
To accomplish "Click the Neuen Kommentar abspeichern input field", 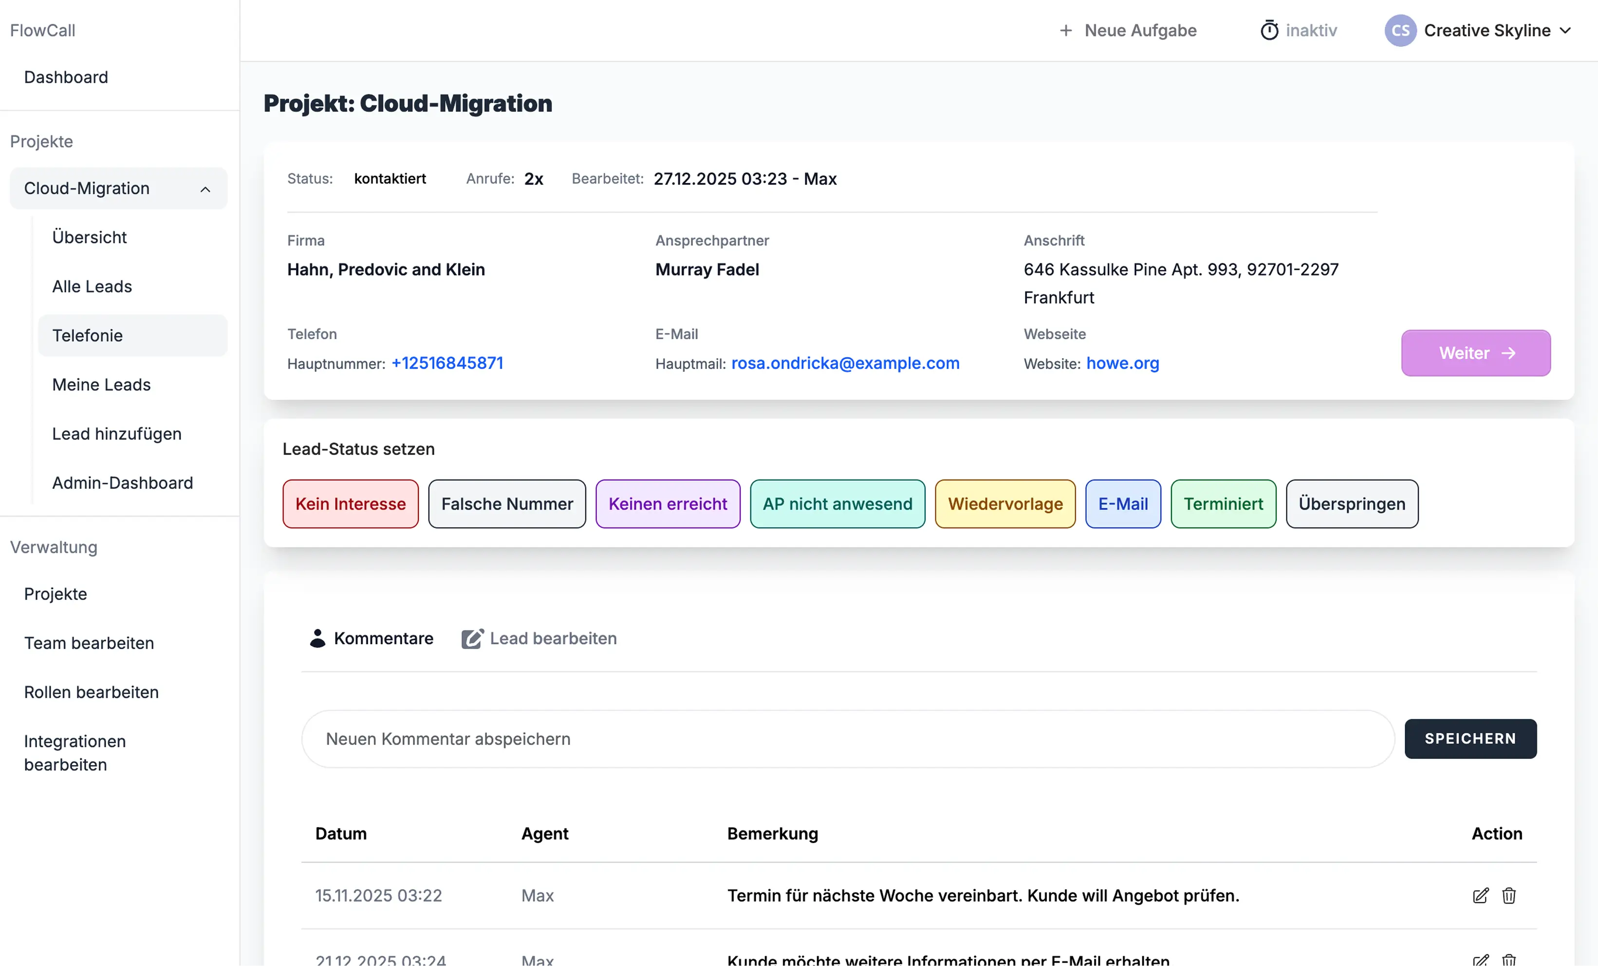I will [847, 738].
